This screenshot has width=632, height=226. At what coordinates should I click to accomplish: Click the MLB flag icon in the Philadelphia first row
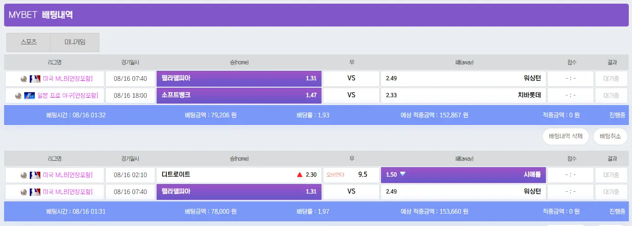[x=35, y=79]
